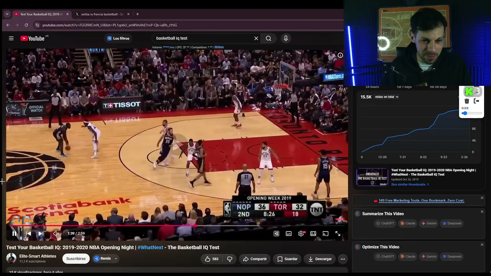Switch to the serbia vs francia basketball tab
This screenshot has height=276, width=491.
pos(102,14)
